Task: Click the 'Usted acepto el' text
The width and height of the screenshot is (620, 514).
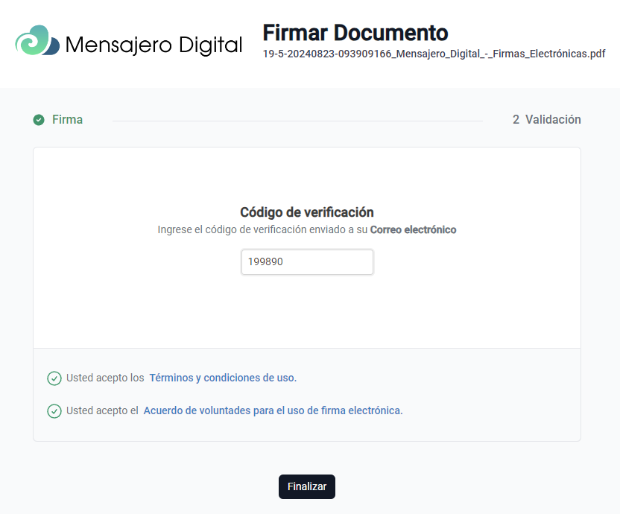Action: point(102,410)
